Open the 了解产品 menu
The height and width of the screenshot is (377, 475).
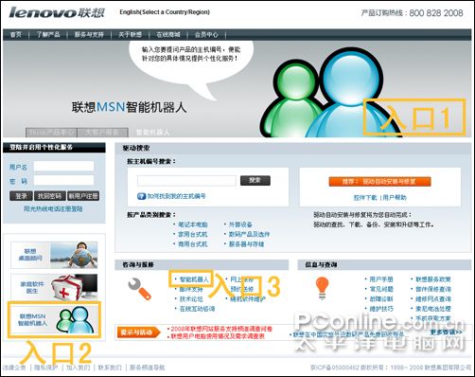[48, 34]
